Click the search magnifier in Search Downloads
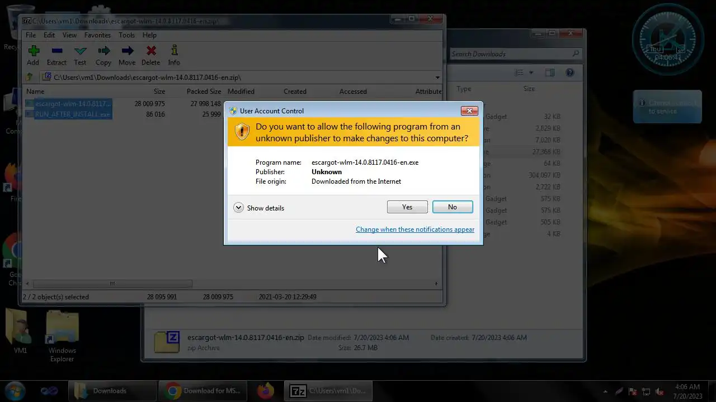 tap(576, 54)
